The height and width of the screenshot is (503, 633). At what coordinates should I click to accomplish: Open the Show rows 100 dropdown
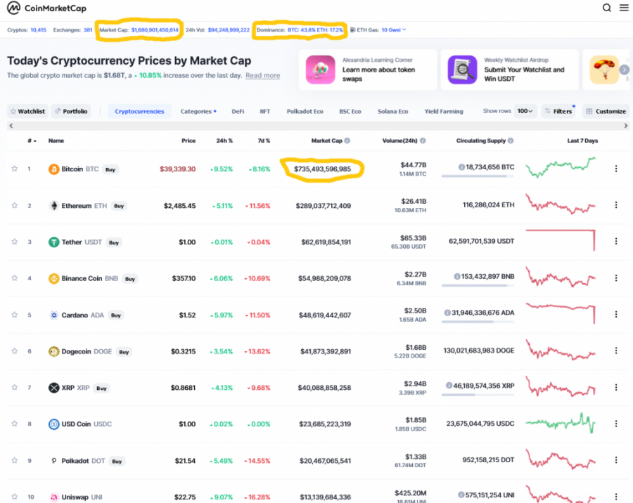525,111
